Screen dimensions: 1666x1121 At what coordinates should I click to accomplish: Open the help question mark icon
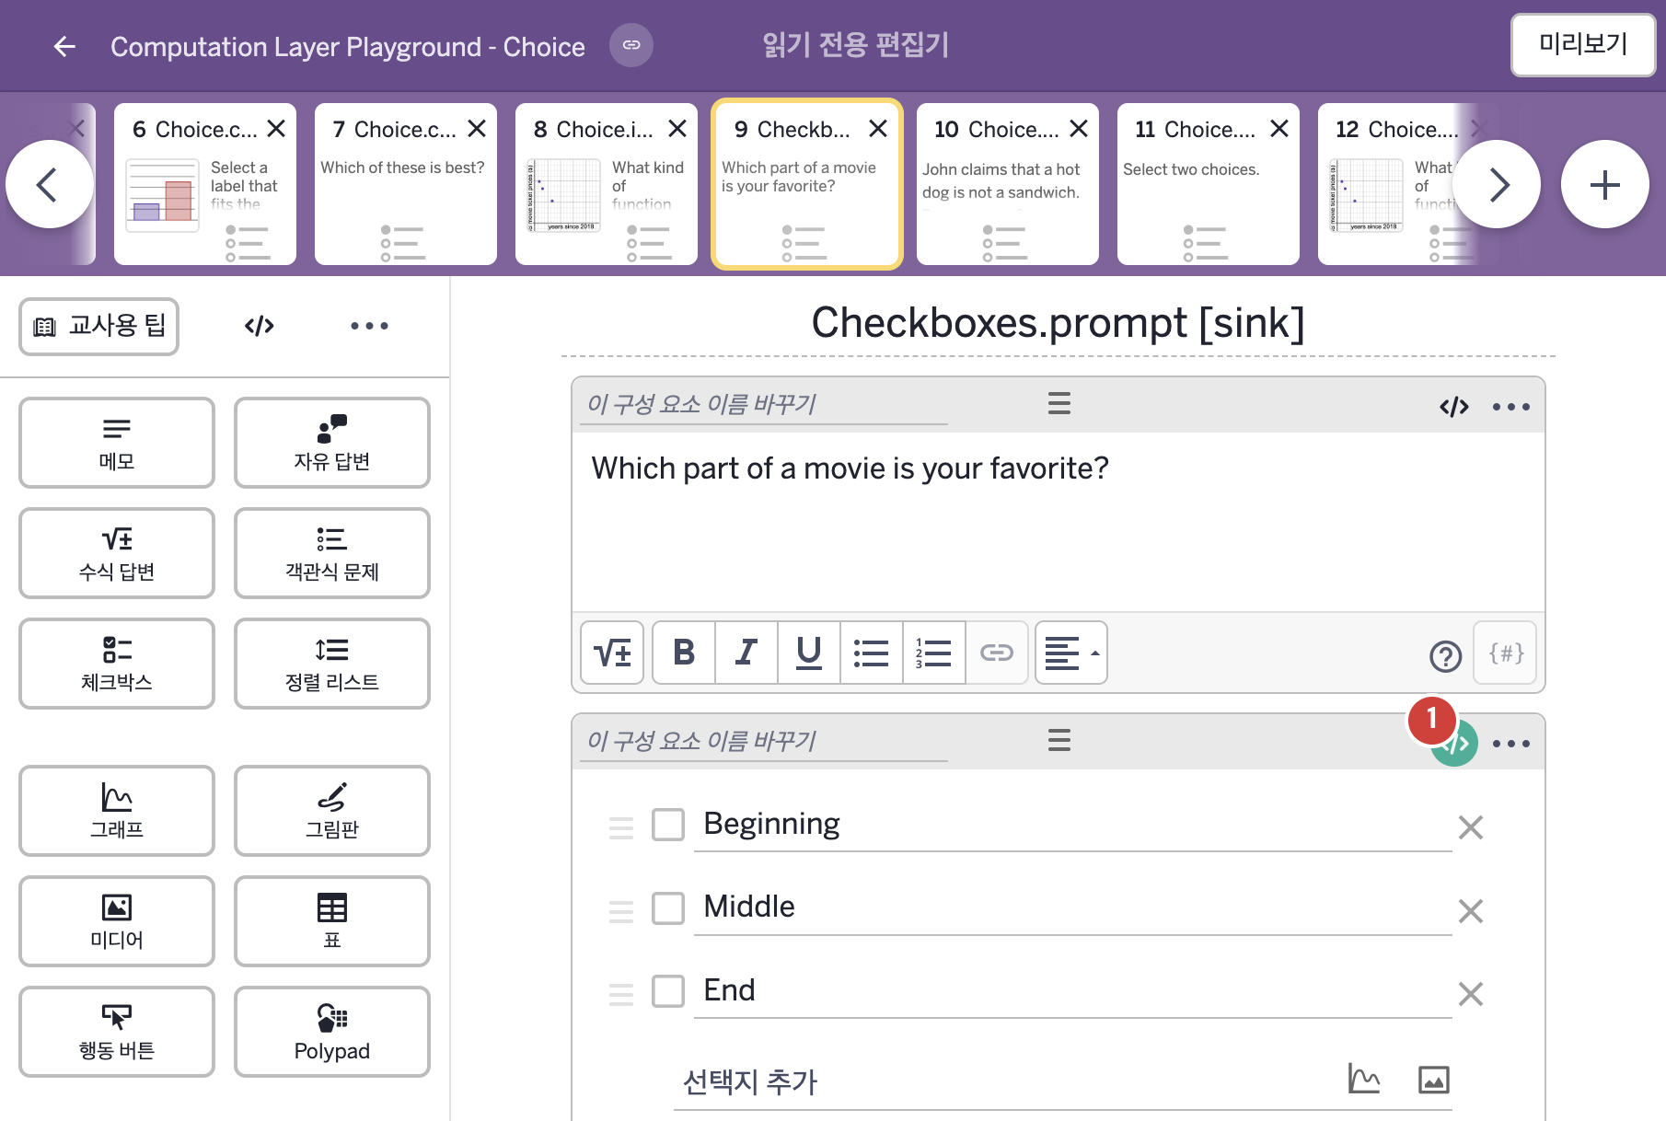point(1445,656)
